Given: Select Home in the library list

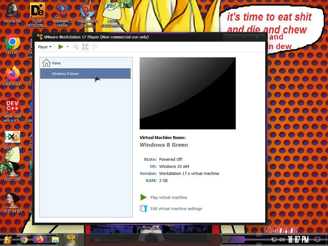Looking at the screenshot, I should pyautogui.click(x=86, y=63).
